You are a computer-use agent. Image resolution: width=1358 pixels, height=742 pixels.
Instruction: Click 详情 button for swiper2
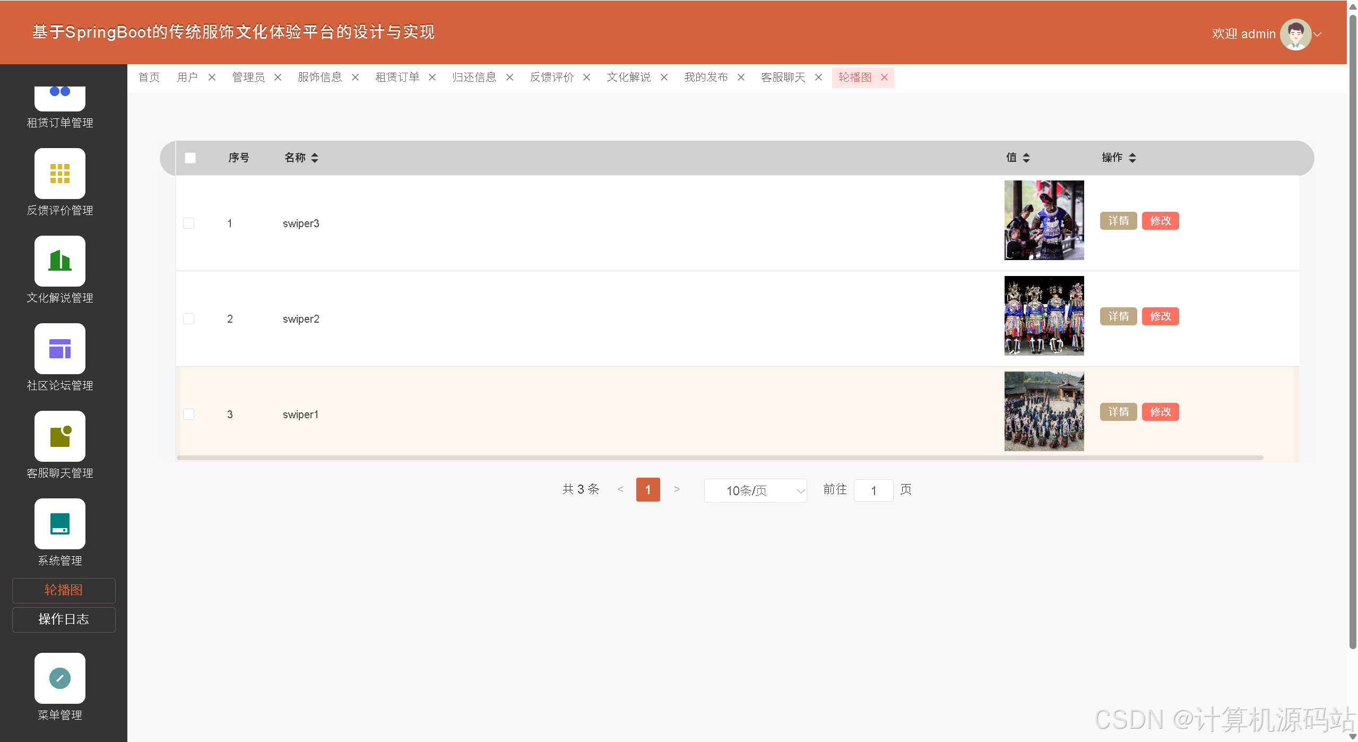pos(1118,316)
